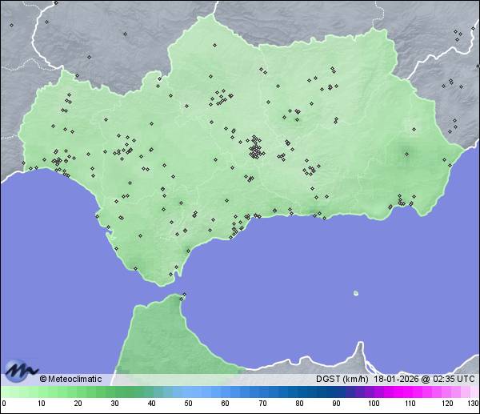Image resolution: width=480 pixels, height=414 pixels.
Task: Pick the green 30 km/h scale swatch
Action: [x=114, y=392]
